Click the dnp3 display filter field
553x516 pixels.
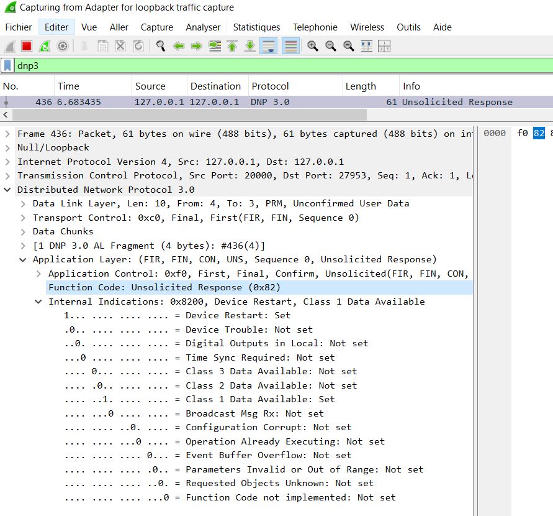pos(284,66)
